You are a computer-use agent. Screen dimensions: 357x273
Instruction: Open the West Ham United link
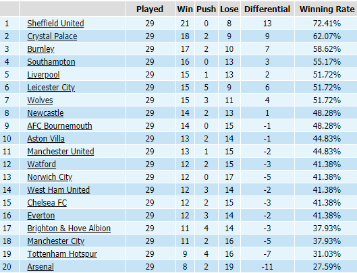point(59,190)
